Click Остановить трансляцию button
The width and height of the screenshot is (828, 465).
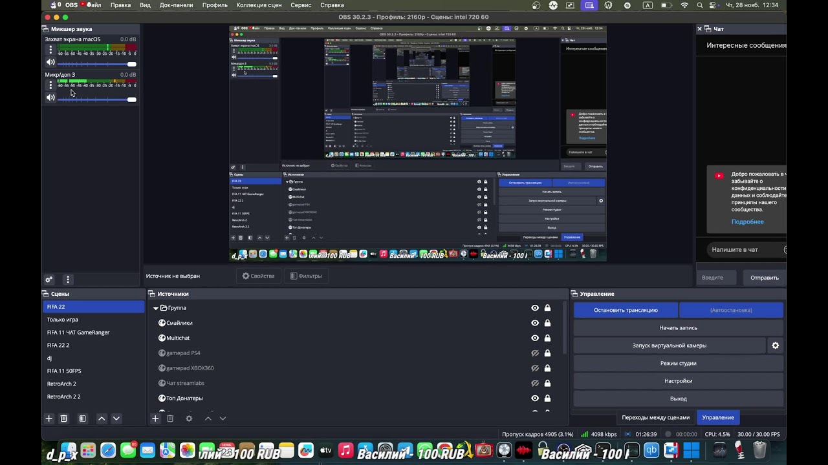[x=626, y=310]
